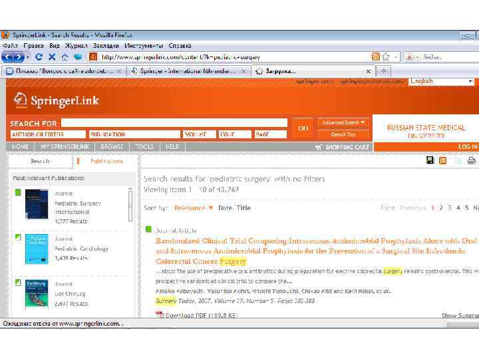
Task: Stop loading with the X icon
Action: click(x=52, y=57)
